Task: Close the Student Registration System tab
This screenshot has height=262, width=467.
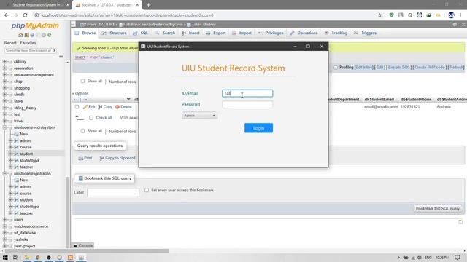Action: pyautogui.click(x=68, y=5)
